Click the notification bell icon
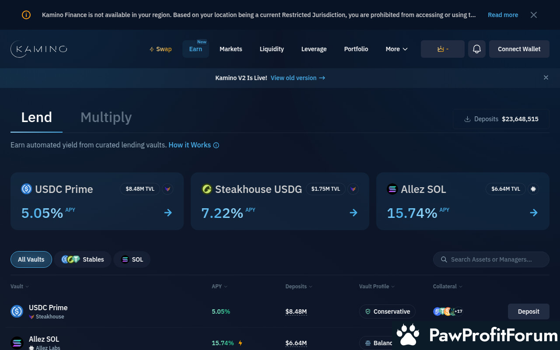Screen dimensions: 560x350 click(x=477, y=49)
